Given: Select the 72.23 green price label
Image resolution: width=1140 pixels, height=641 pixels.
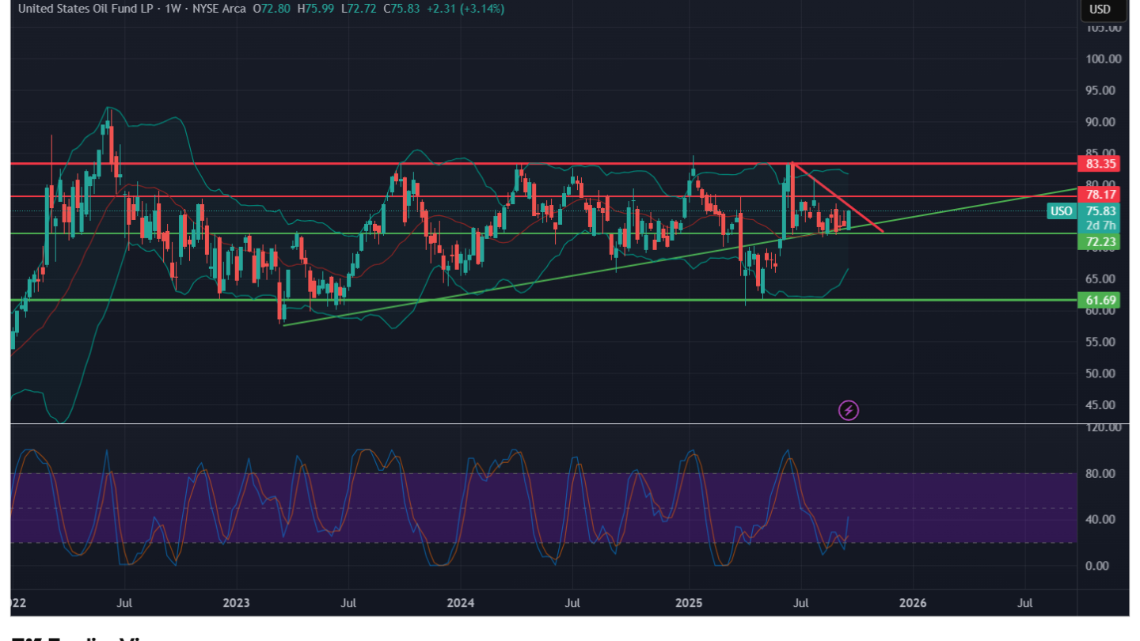Looking at the screenshot, I should (x=1101, y=241).
